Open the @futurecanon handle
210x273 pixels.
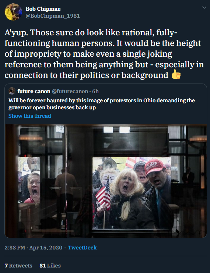tap(70, 91)
